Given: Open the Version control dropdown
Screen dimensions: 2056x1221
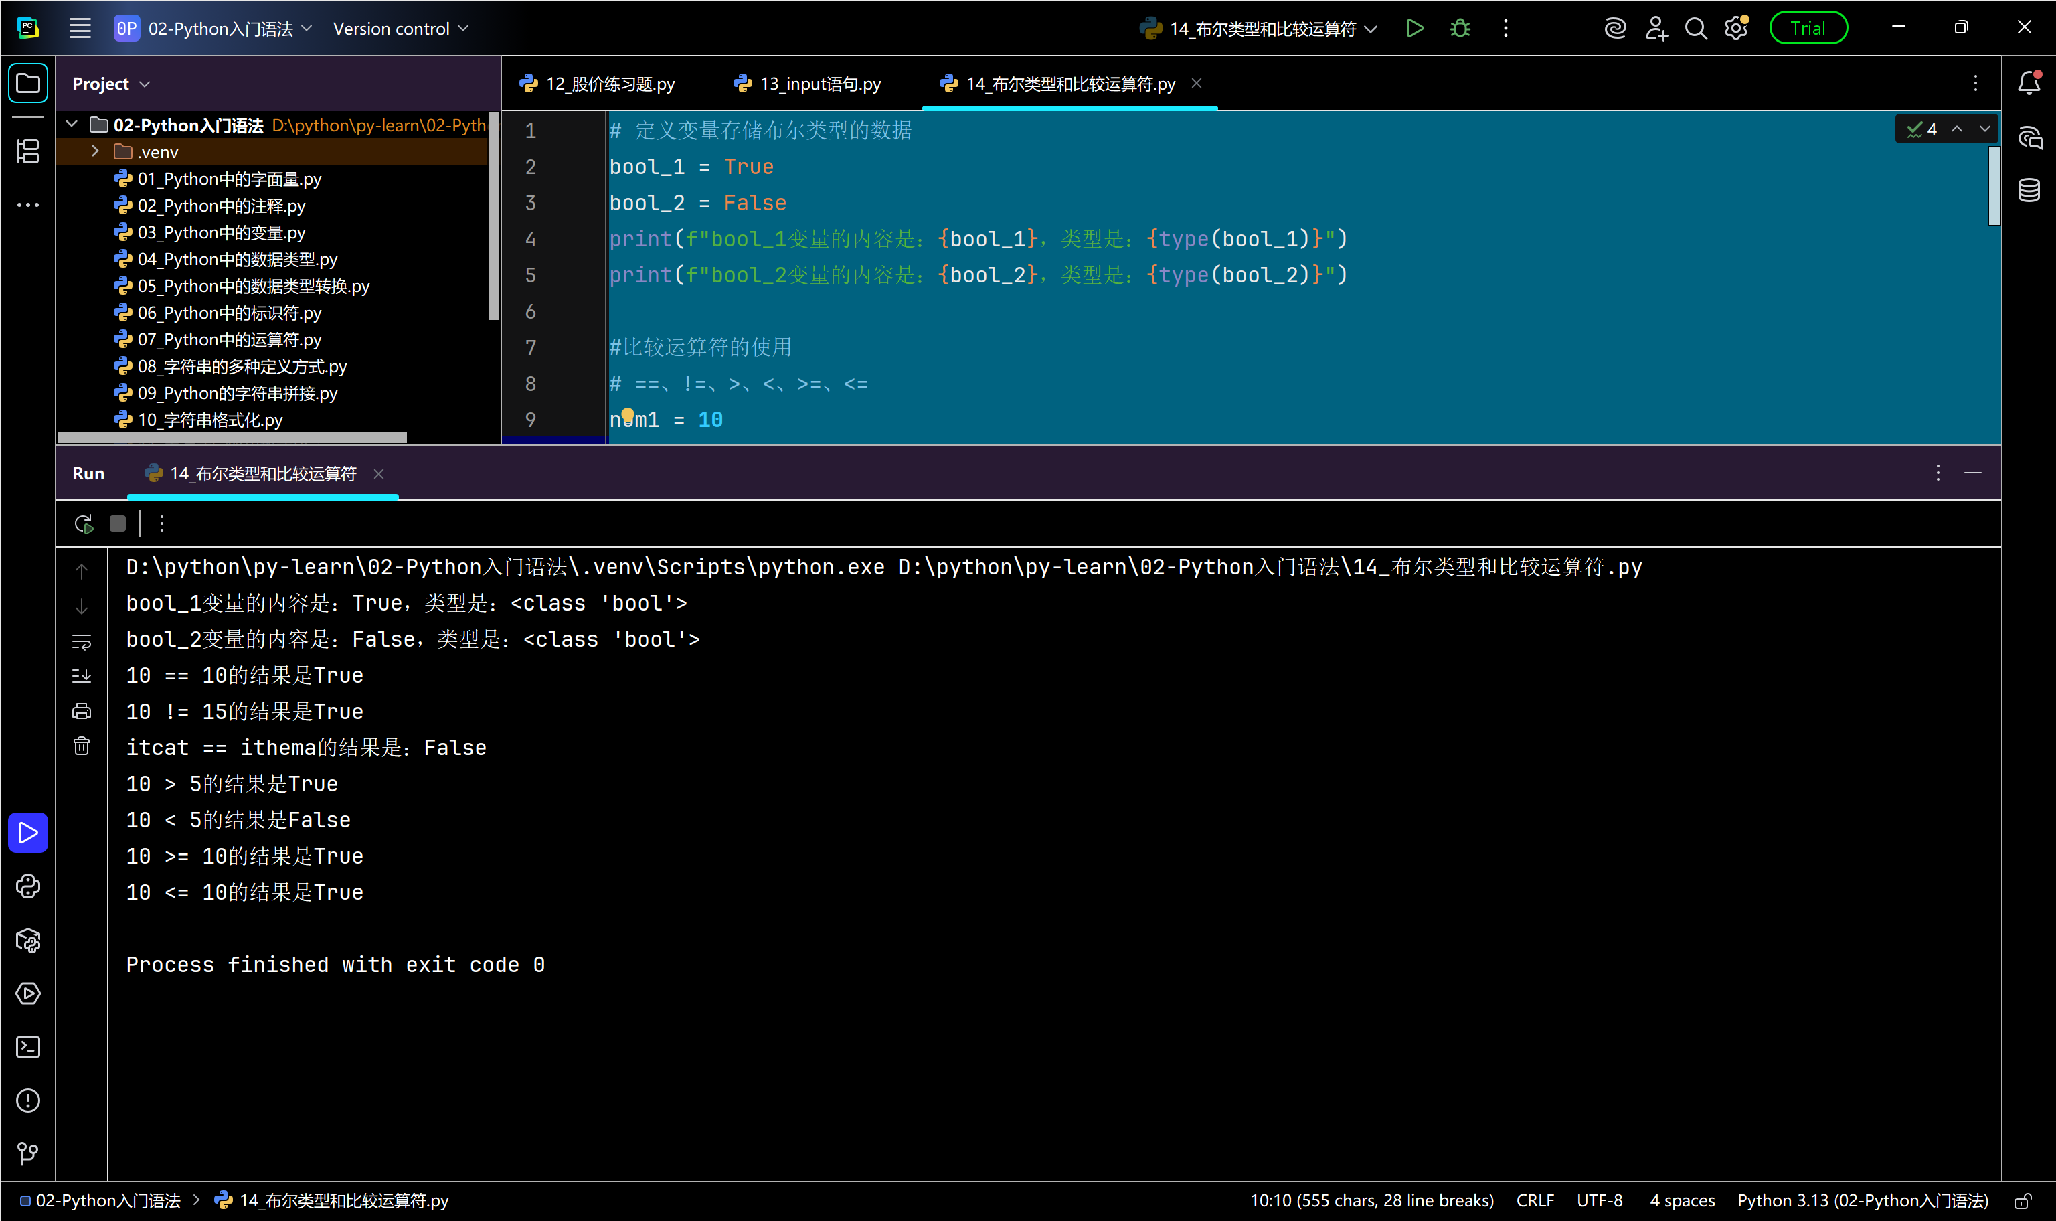Looking at the screenshot, I should point(400,29).
